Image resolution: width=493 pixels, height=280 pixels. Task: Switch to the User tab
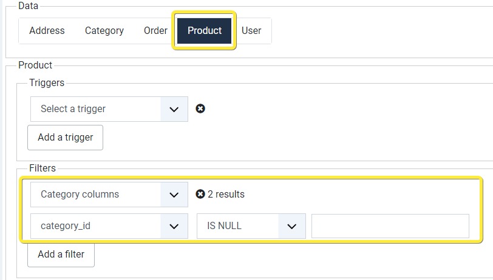[x=251, y=31]
